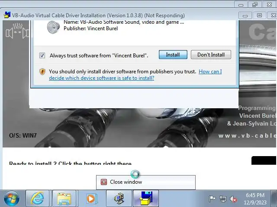Viewport: 277px width, 207px height.
Task: Click the VB-Audio cable logo graphic
Action: 17,31
